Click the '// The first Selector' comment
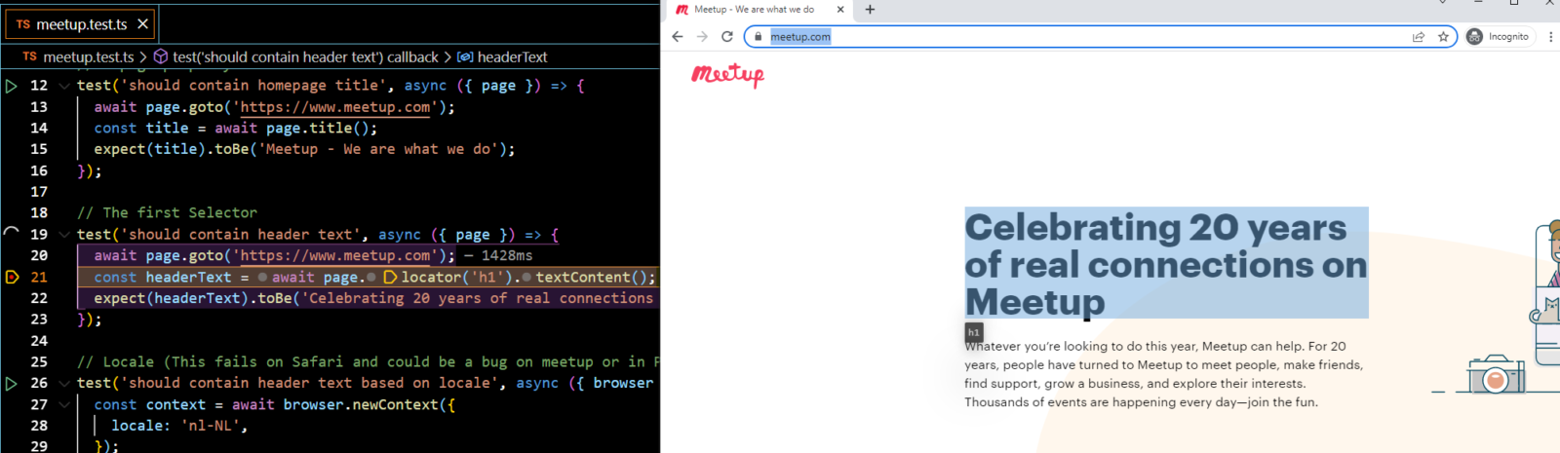This screenshot has width=1560, height=453. tap(167, 212)
